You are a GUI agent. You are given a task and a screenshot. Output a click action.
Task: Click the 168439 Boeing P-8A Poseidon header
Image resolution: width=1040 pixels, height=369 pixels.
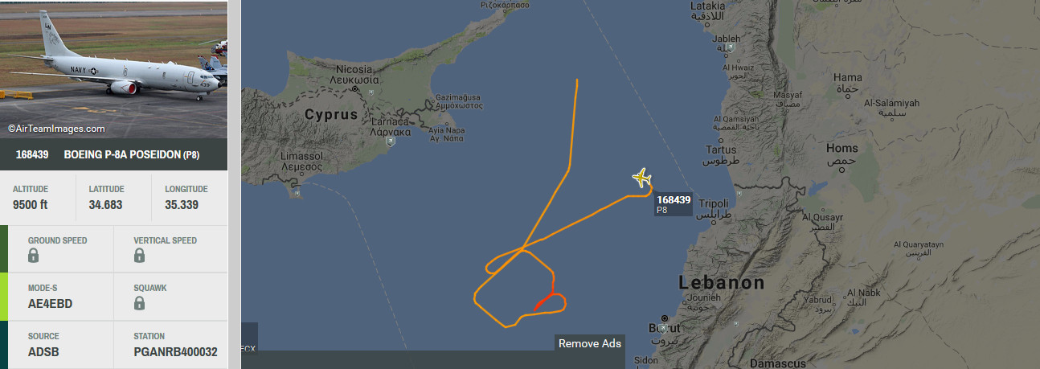(114, 155)
